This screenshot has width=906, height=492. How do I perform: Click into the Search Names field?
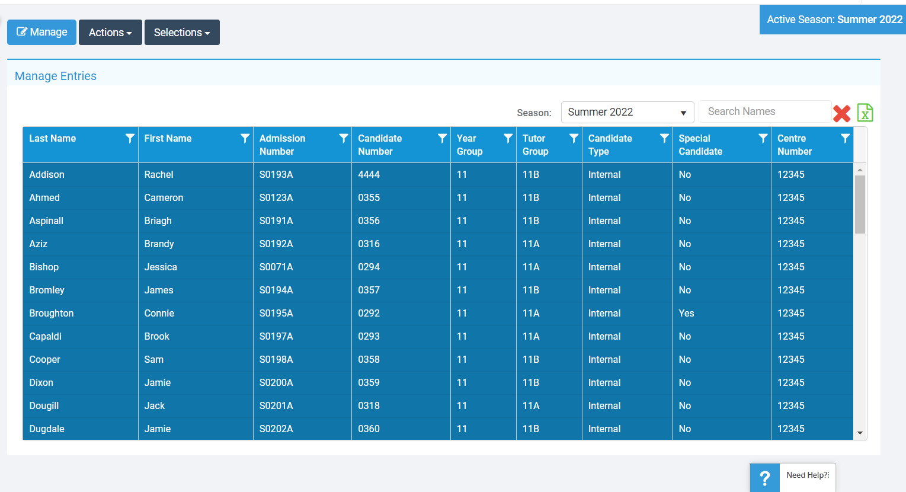(x=764, y=111)
